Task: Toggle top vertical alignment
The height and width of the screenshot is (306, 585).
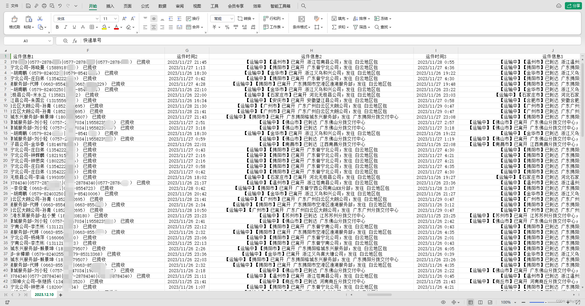Action: pyautogui.click(x=145, y=19)
